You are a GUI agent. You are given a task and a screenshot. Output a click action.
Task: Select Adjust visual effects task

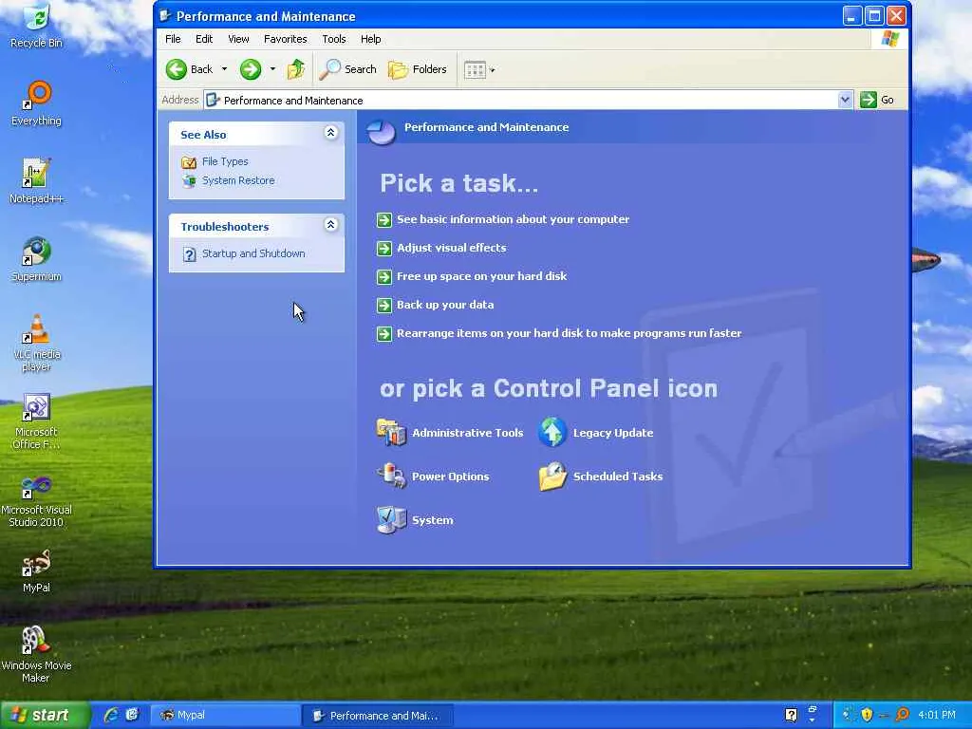[451, 248]
